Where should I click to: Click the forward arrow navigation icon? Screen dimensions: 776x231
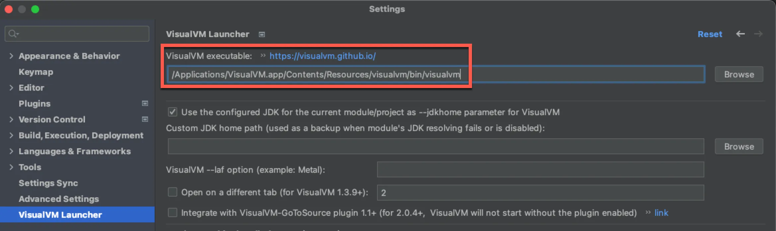click(758, 34)
